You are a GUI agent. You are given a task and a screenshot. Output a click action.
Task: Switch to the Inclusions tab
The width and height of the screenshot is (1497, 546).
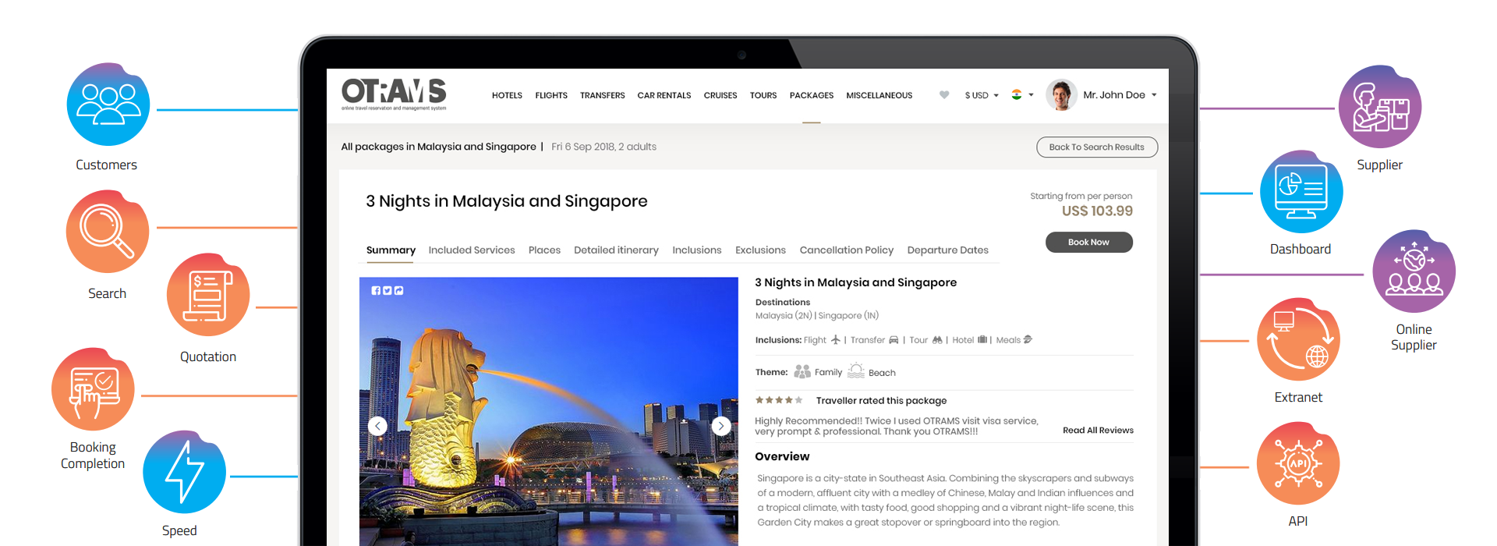(x=697, y=250)
